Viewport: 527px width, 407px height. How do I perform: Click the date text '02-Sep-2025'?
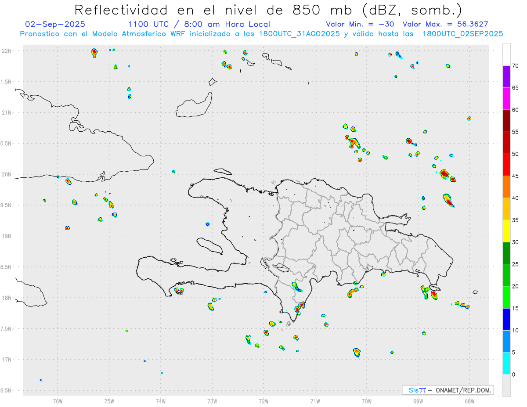55,24
